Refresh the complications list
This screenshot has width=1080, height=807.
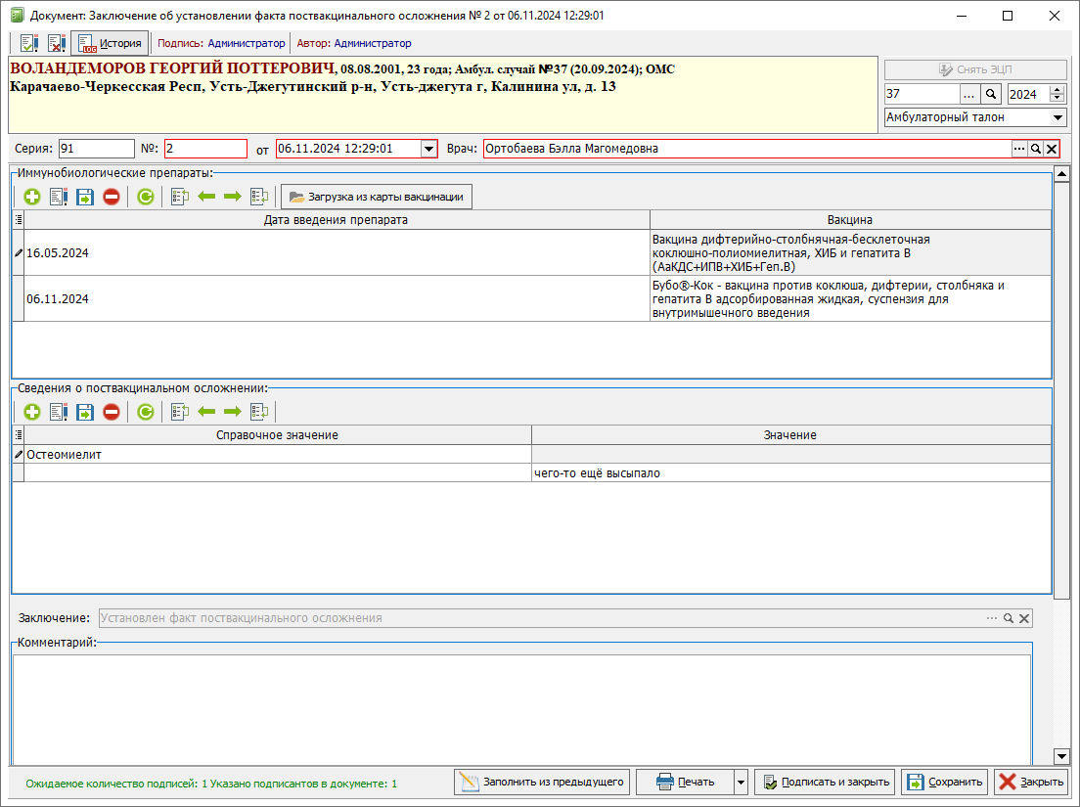(146, 412)
